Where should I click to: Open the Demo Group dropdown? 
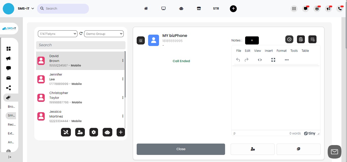tap(104, 33)
